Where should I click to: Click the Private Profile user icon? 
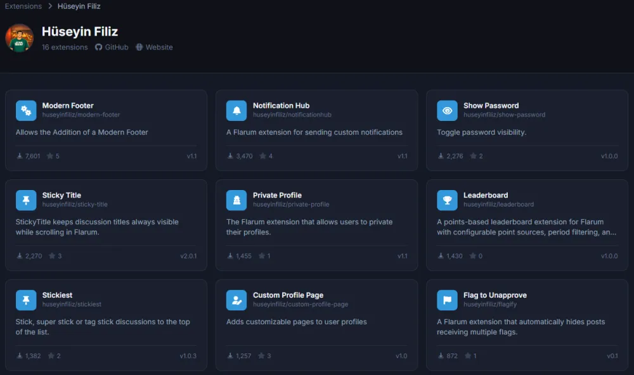pyautogui.click(x=236, y=200)
